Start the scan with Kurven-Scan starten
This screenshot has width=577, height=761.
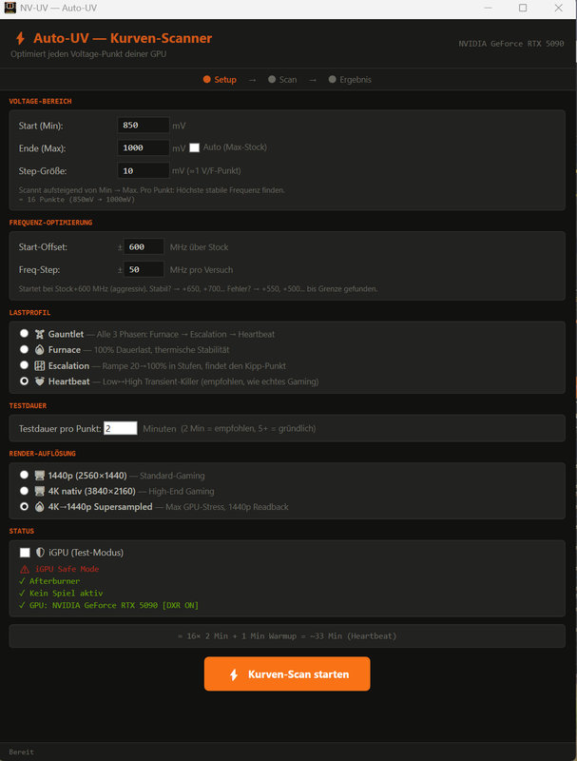coord(287,673)
